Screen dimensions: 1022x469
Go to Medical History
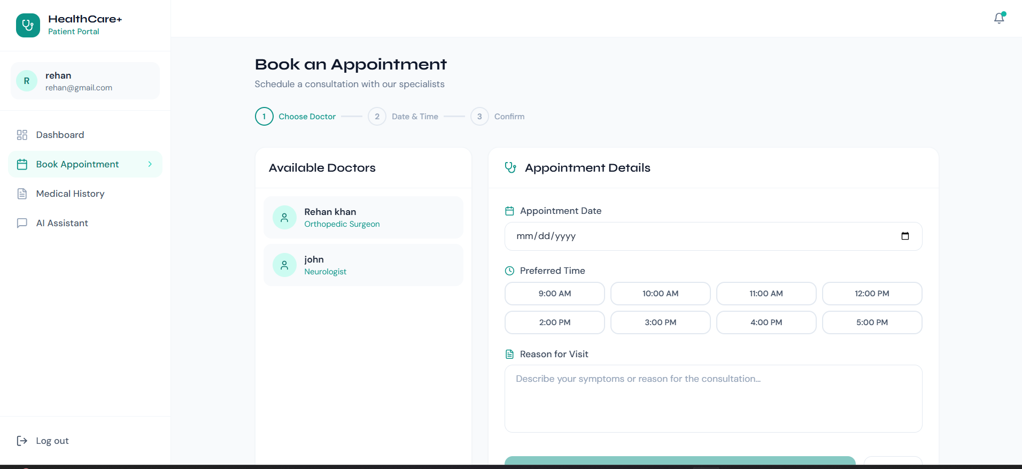point(85,194)
